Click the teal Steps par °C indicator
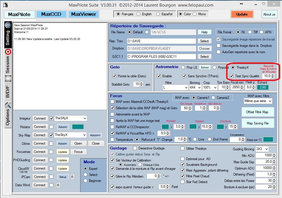 click(268, 139)
